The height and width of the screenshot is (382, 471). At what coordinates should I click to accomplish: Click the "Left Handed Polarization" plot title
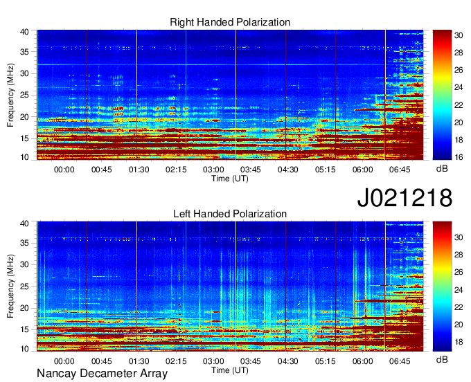pyautogui.click(x=230, y=214)
